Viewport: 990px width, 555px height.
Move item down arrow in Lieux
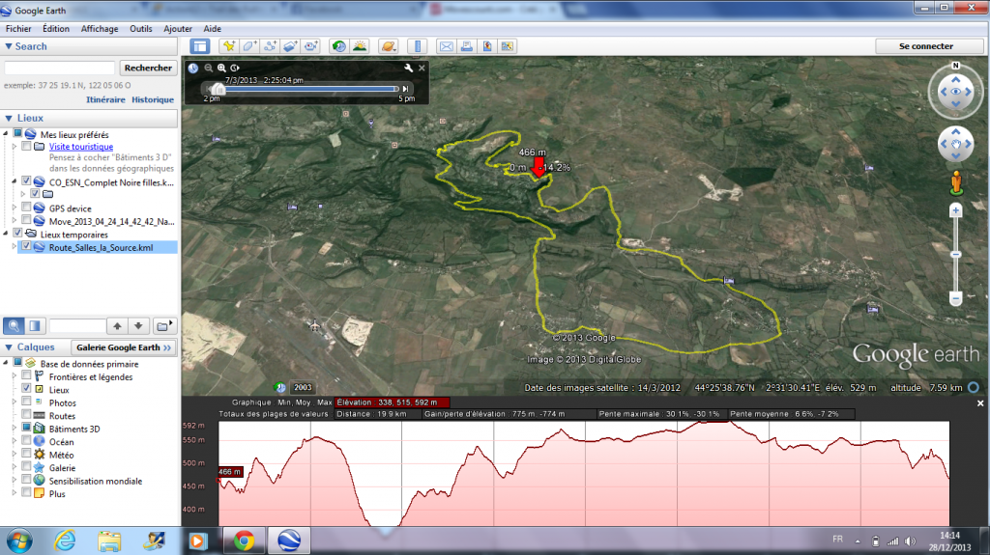coord(138,325)
